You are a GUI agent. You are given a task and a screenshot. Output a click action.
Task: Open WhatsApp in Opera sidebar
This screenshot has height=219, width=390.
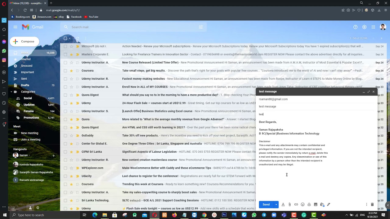(x=4, y=51)
